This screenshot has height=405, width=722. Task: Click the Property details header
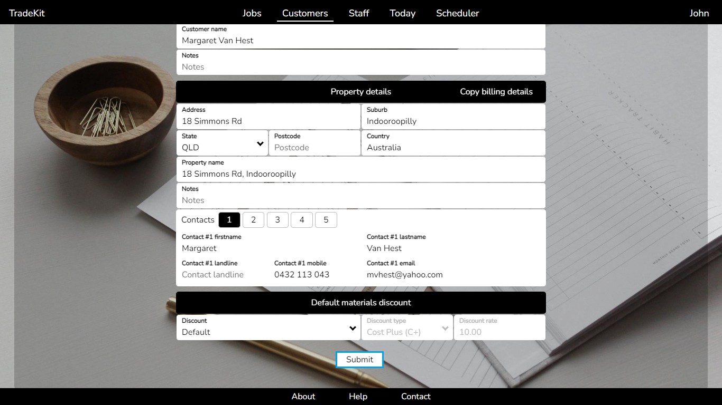tap(361, 92)
